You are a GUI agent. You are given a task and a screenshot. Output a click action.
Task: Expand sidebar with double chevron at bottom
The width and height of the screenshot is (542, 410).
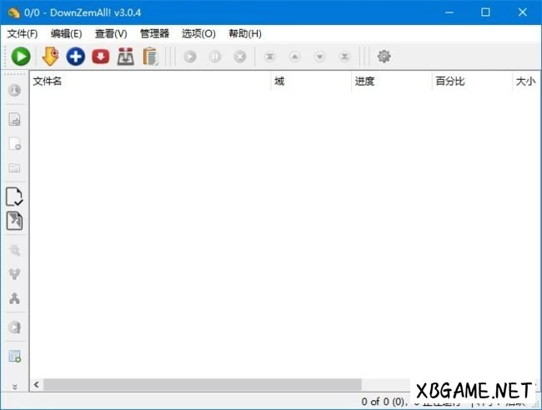14,386
